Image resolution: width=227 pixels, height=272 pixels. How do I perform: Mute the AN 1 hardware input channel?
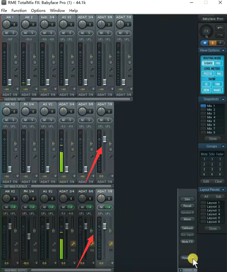coord(6,33)
